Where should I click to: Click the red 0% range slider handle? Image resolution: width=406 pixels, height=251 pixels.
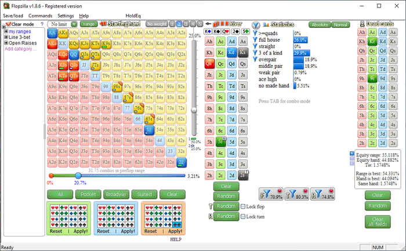[x=51, y=176]
